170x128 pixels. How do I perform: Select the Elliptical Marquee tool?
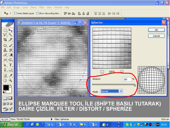click(x=5, y=30)
